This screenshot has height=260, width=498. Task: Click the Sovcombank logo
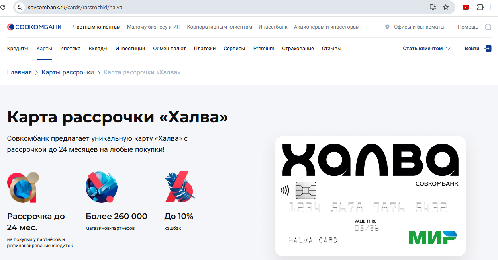tap(34, 27)
